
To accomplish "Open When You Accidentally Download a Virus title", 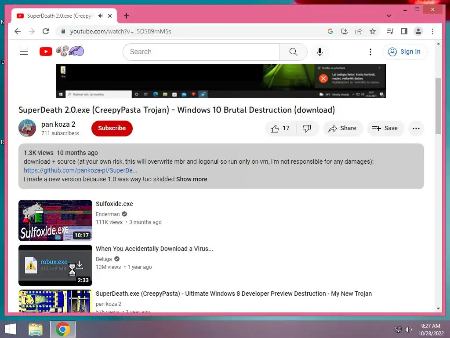I will [154, 249].
